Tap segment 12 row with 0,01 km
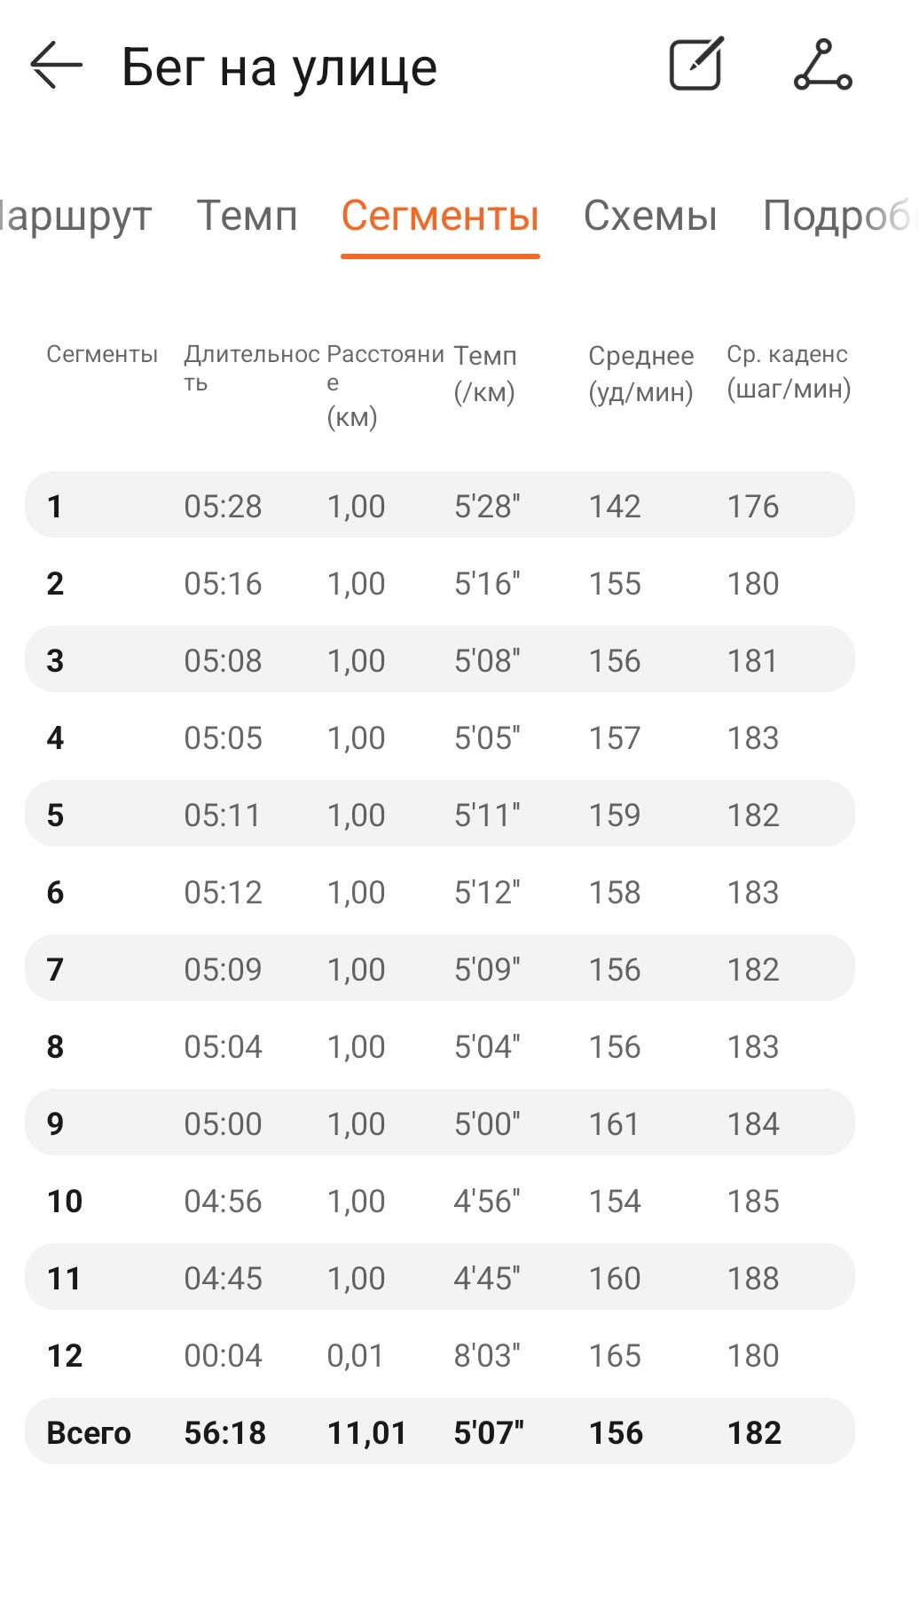This screenshot has height=1608, width=919. 440,1354
